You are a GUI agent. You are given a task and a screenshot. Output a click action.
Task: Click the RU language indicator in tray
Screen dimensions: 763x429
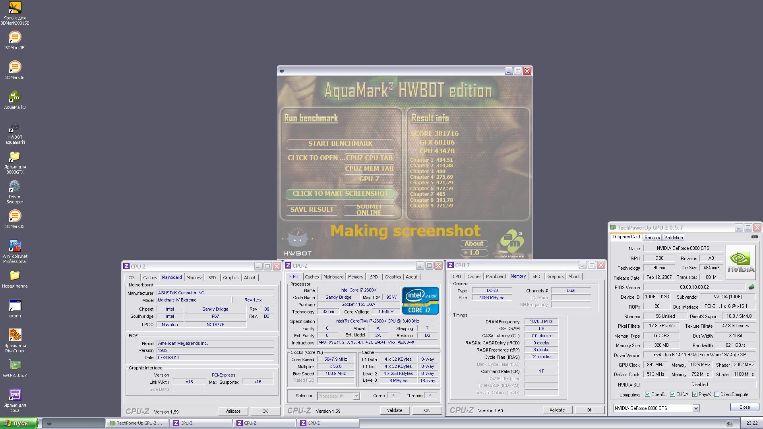[x=729, y=423]
